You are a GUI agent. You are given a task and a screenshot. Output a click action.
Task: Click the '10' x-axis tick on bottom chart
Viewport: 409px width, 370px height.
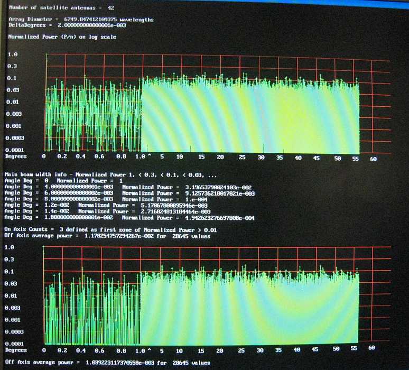point(179,350)
